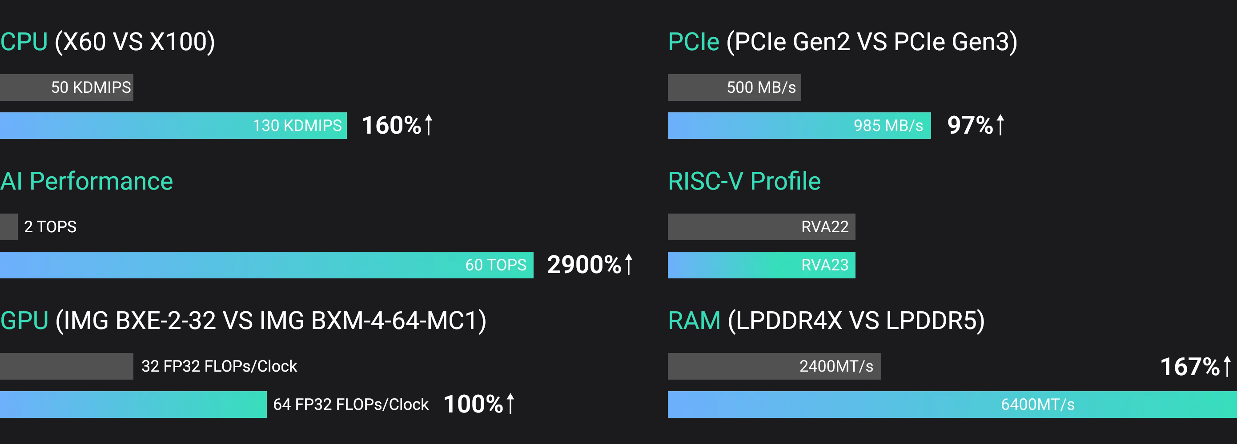Click the RISC-V Profile heading
Viewport: 1237px width, 444px height.
click(744, 181)
